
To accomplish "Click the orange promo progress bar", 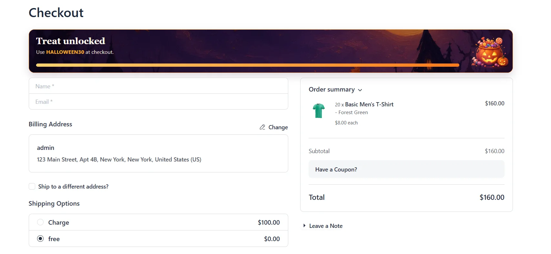I will click(x=248, y=65).
